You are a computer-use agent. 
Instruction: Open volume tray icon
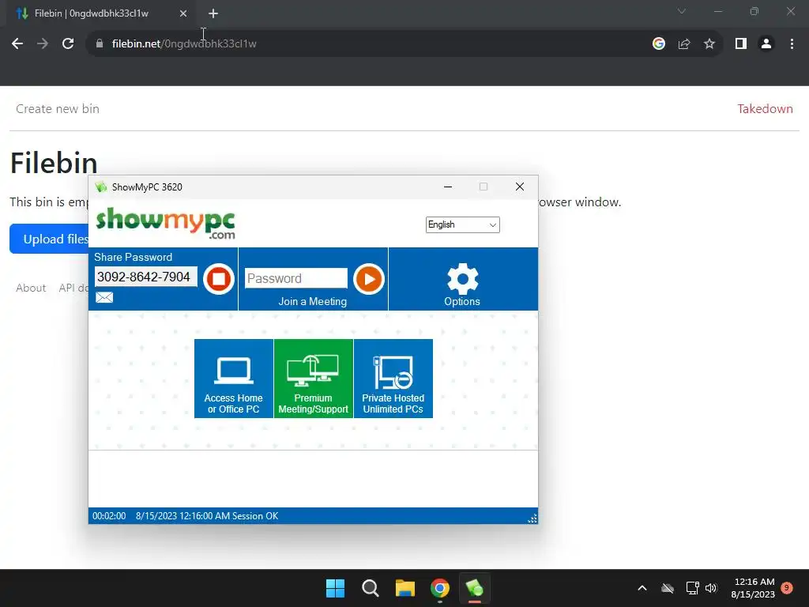point(711,588)
